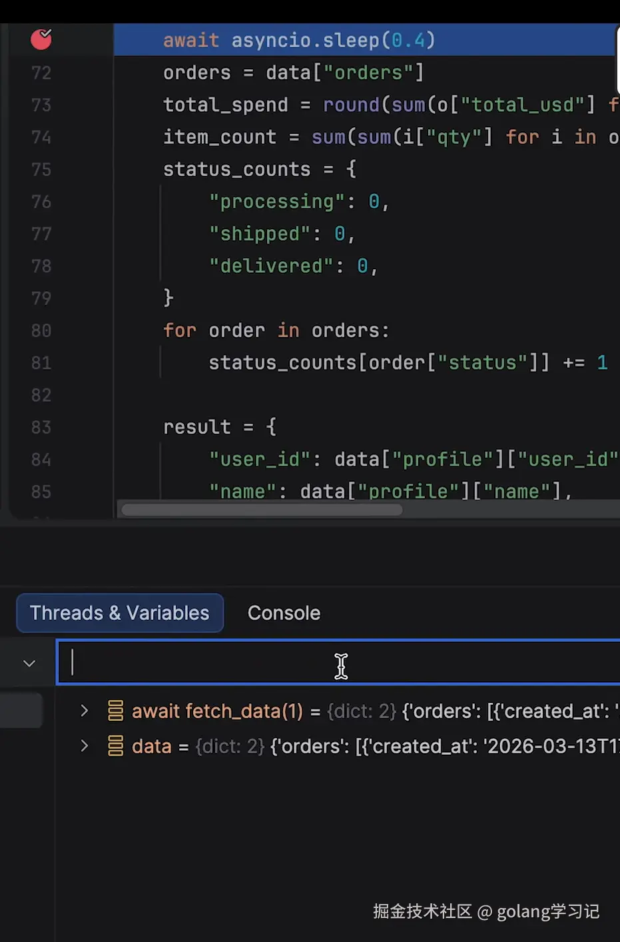Click line number 75 in the gutter
Image resolution: width=620 pixels, height=942 pixels.
pos(41,169)
